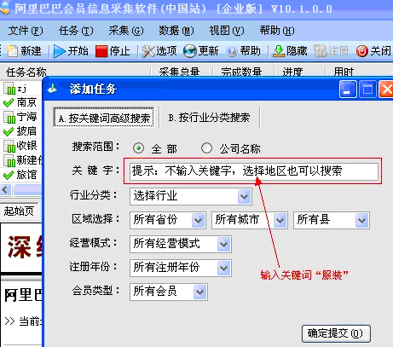Select 全部 search scope radio
This screenshot has width=393, height=347.
138,148
